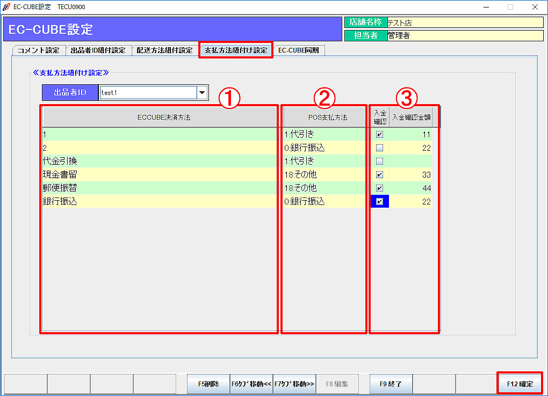
Task: Select the 支払方法紐付け設定 tab
Action: point(236,50)
